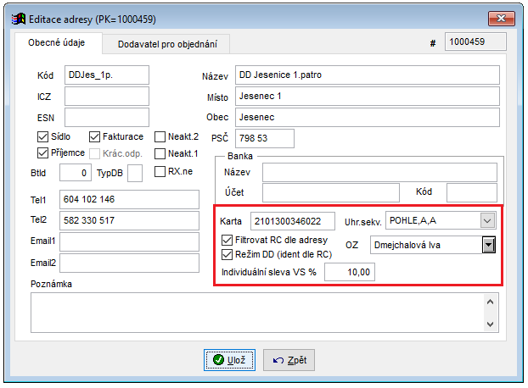Disable Filtrovat RC dle adresy option
Screen dimensions: 528x388
coord(227,241)
